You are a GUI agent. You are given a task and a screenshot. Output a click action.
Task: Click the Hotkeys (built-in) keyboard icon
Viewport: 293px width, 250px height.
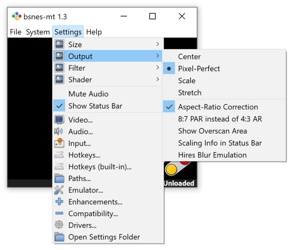[x=59, y=166]
